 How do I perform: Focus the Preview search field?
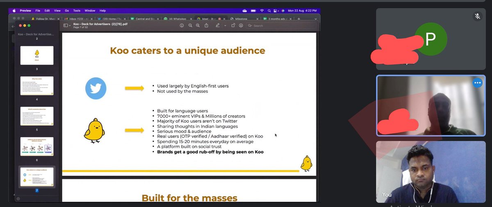coord(282,25)
